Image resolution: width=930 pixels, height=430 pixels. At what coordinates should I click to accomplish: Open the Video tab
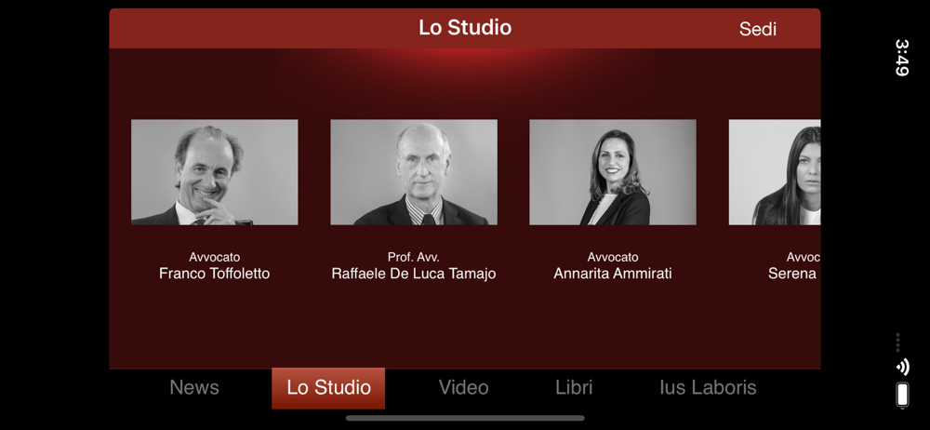(x=464, y=388)
